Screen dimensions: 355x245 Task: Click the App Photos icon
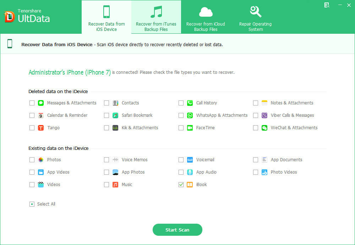115,172
